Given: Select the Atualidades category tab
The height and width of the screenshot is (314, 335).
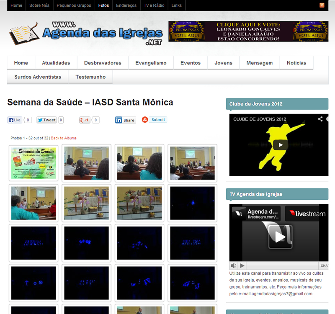Looking at the screenshot, I should click(x=56, y=63).
